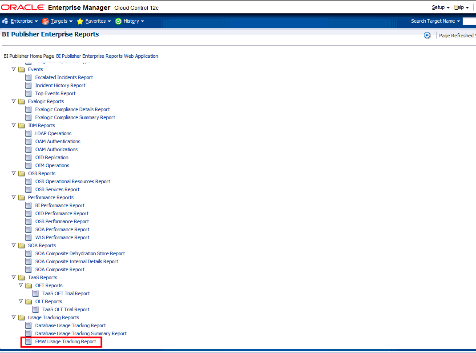Click the OFT Reports folder icon

pyautogui.click(x=28, y=286)
